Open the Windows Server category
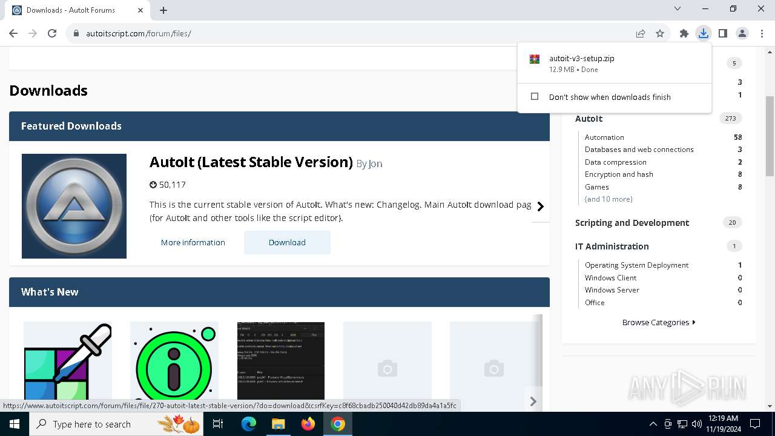 (612, 290)
